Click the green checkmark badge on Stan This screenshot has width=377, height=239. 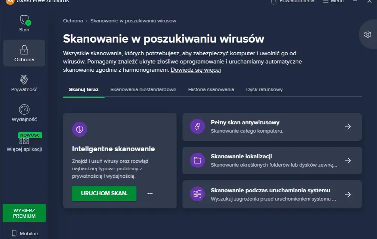tap(28, 23)
